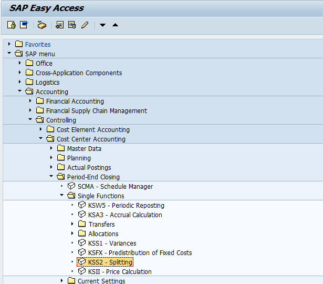The height and width of the screenshot is (284, 323).
Task: Select KSFX - Predistribution of Fixed Costs
Action: (x=140, y=253)
